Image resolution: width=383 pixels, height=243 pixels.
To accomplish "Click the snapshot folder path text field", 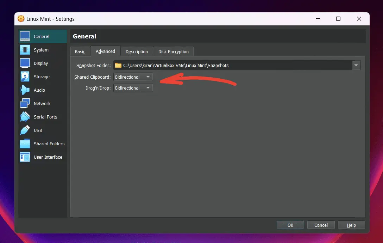I will click(233, 65).
